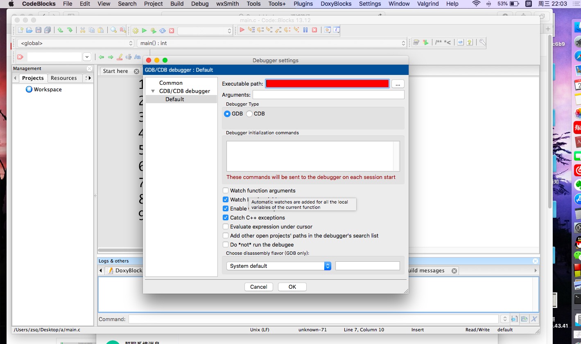Open debugging windows toolbar icon
Viewport: 581px width, 344px height.
click(328, 30)
